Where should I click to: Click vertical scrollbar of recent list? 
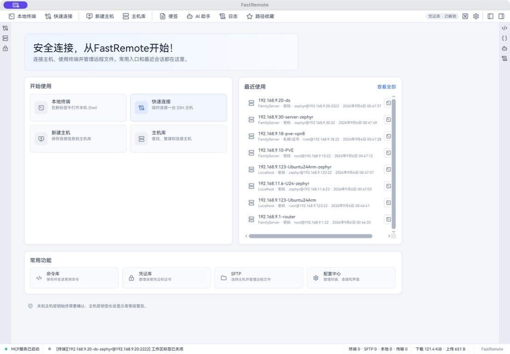click(393, 164)
